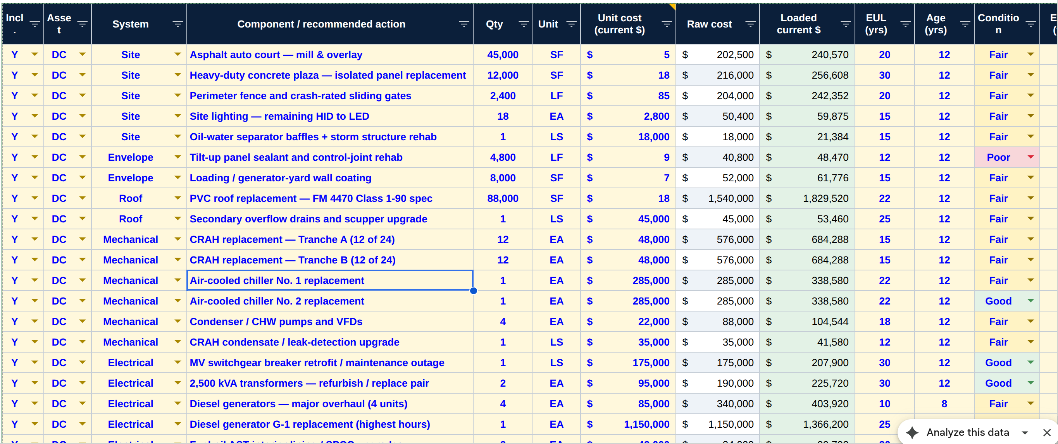The image size is (1058, 444).
Task: Open Asset dropdown for Site lighting row
Action: 82,116
